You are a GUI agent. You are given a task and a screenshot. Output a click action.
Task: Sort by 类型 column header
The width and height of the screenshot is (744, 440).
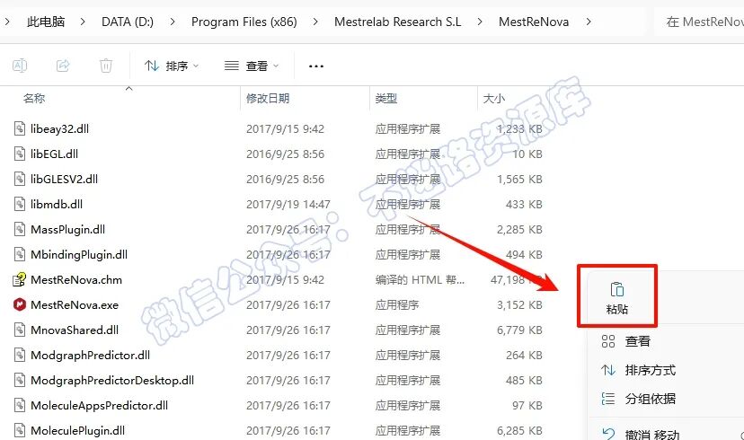(x=385, y=99)
